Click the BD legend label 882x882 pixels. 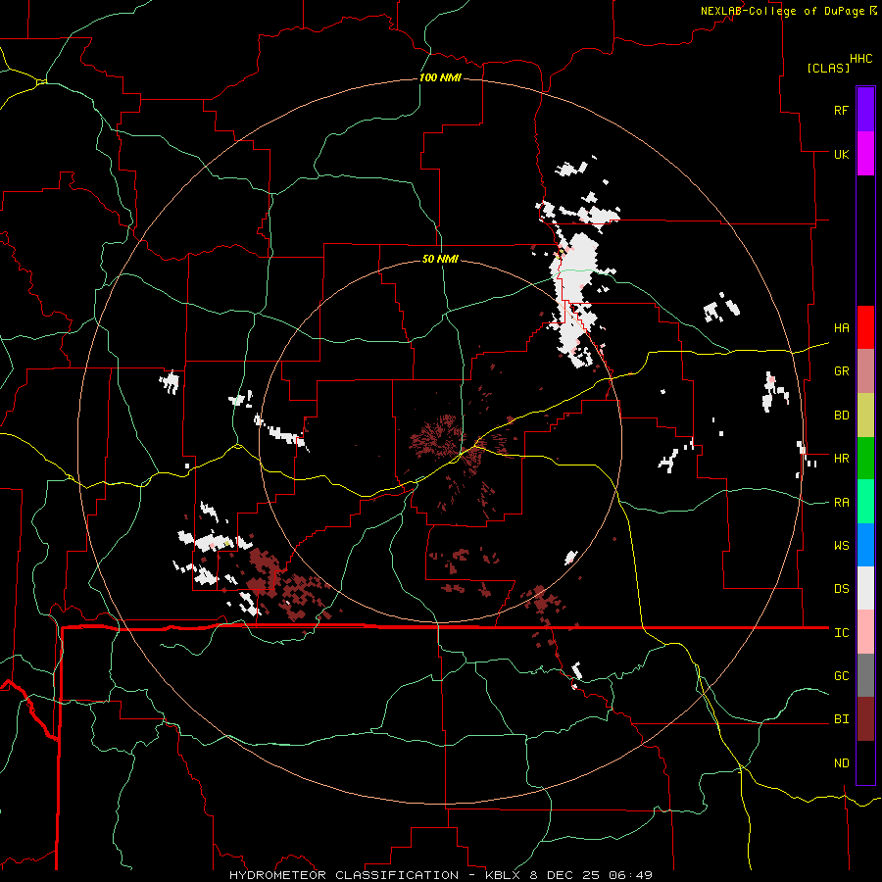click(841, 416)
